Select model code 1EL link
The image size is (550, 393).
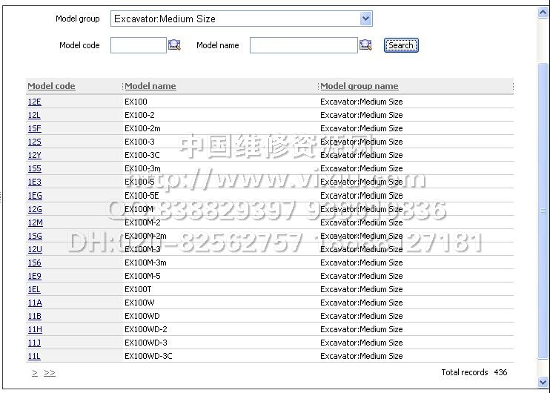(x=34, y=289)
